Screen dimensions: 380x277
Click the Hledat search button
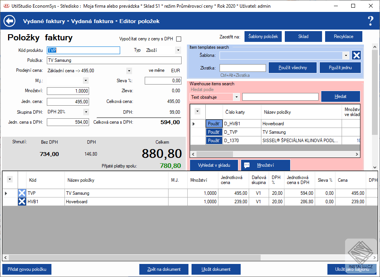(340, 96)
